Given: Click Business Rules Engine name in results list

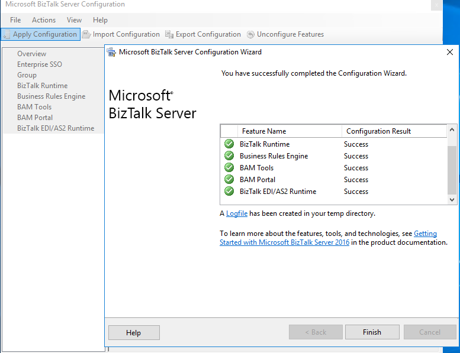Looking at the screenshot, I should coord(274,156).
